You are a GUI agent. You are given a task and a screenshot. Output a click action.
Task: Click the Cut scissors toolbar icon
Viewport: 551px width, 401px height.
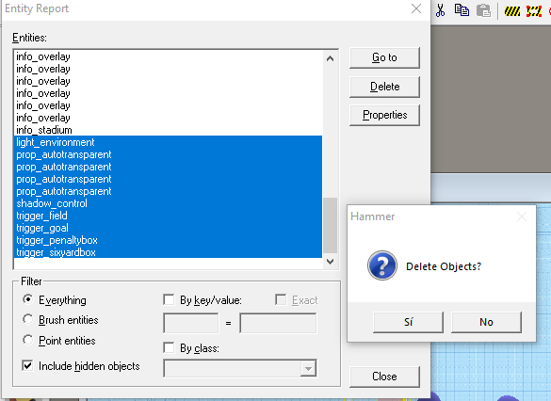tap(440, 10)
